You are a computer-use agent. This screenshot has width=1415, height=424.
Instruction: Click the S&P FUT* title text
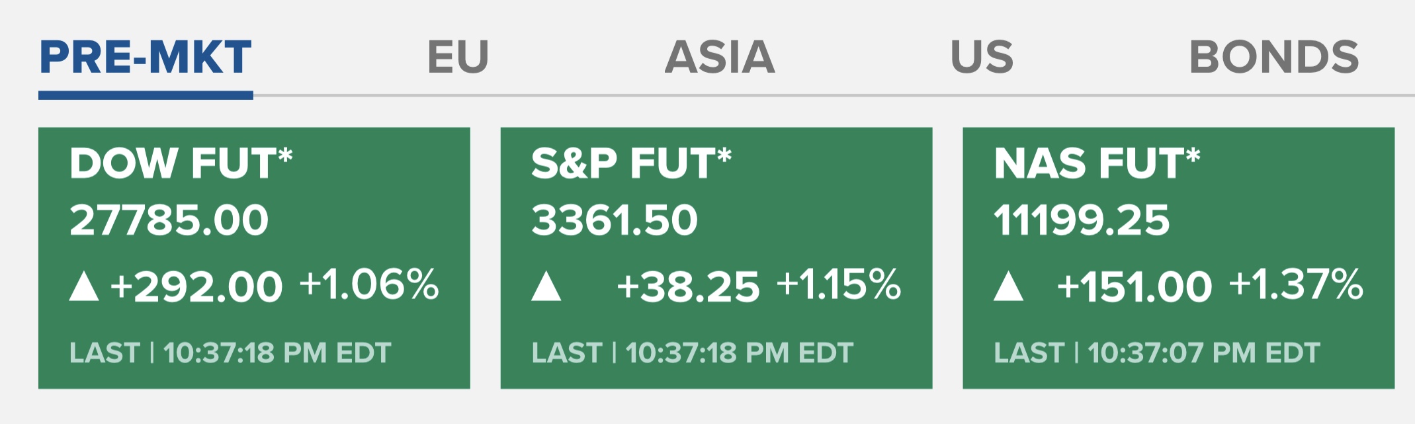631,163
